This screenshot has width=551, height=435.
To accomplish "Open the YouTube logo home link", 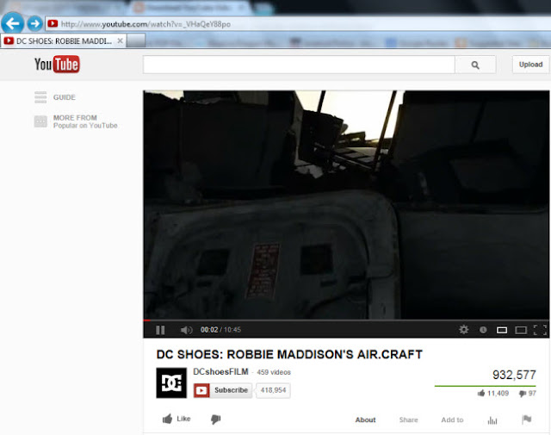I will click(57, 64).
